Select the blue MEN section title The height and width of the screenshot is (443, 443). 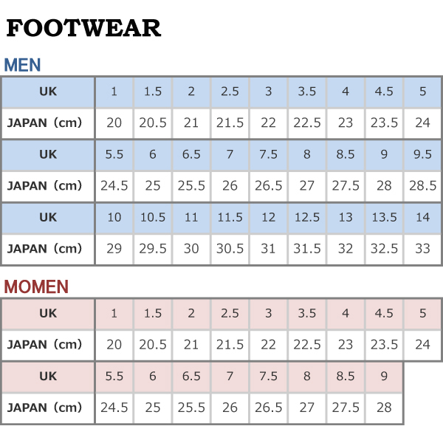click(x=23, y=65)
